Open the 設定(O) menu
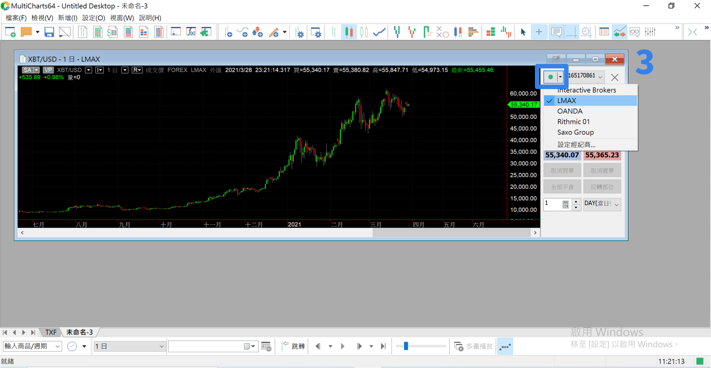The width and height of the screenshot is (711, 368). click(94, 18)
